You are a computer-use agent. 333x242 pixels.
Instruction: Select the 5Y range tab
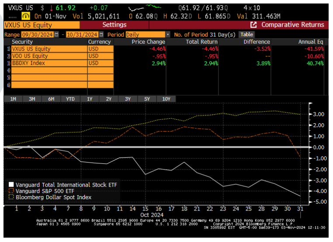(x=147, y=99)
